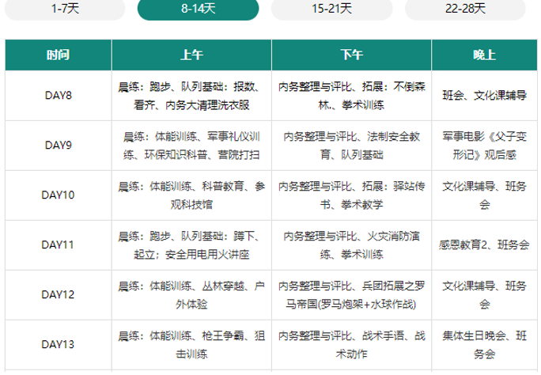Select DAY11 afternoon cell with 火灾消防演练

pyautogui.click(x=352, y=245)
